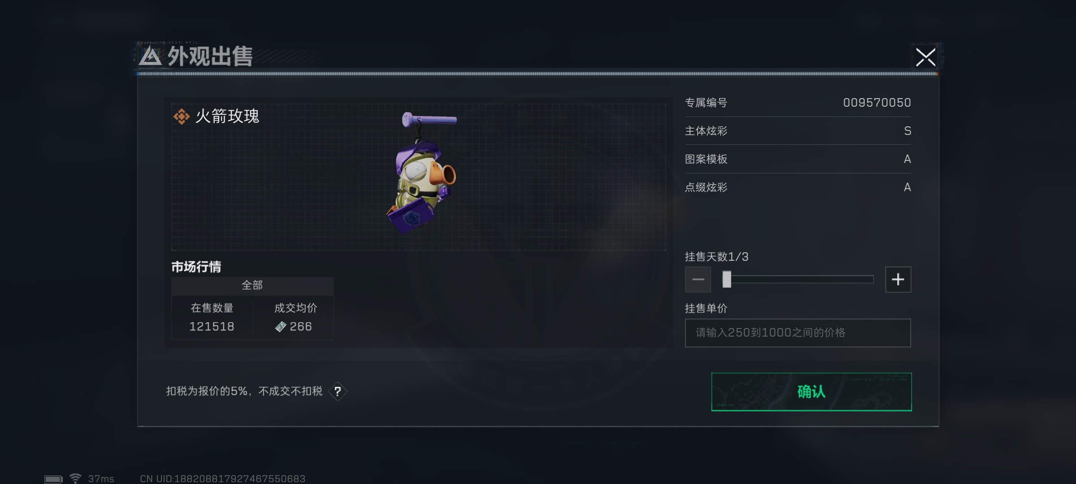The width and height of the screenshot is (1076, 484).
Task: Increase listing days with plus button
Action: (x=898, y=280)
